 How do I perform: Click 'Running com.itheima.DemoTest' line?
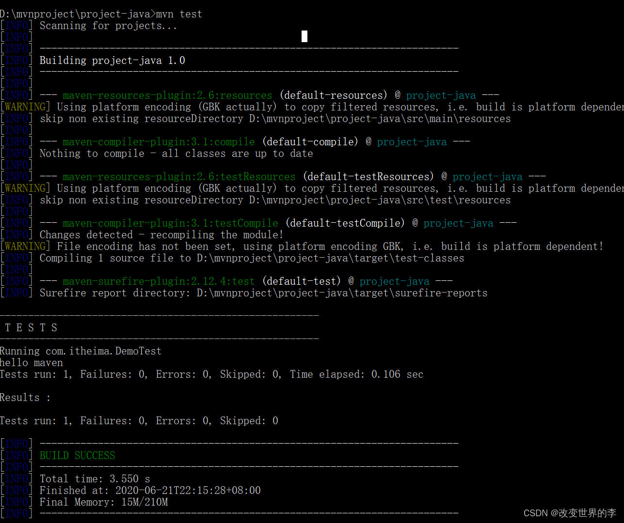pyautogui.click(x=80, y=351)
